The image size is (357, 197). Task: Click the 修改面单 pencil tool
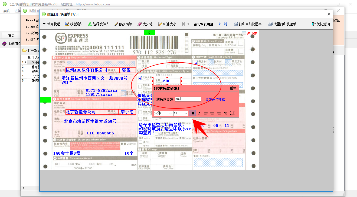pos(123,24)
